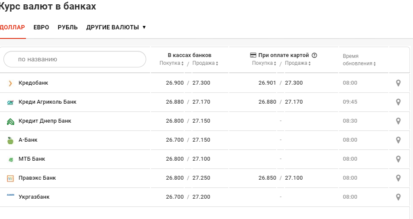Switch to the Евро tab
The height and width of the screenshot is (219, 413).
[x=41, y=27]
